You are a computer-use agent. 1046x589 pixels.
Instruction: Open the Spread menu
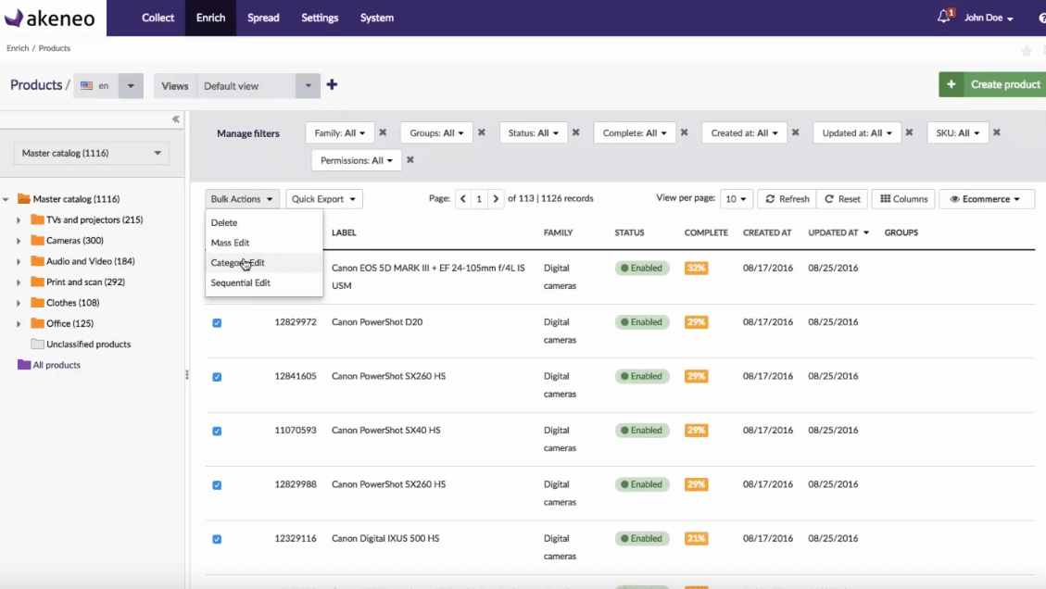coord(263,18)
